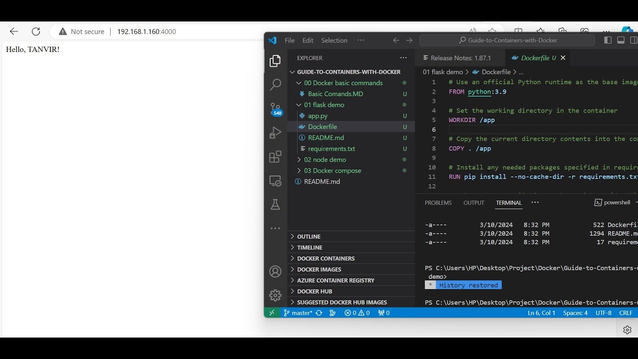The image size is (638, 359).
Task: Open git graph icon in status bar
Action: (x=332, y=313)
